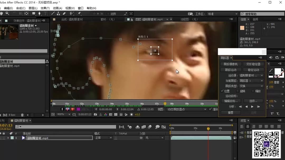Select the Brush tool in the toolbar
This screenshot has width=285, height=160.
tap(53, 13)
